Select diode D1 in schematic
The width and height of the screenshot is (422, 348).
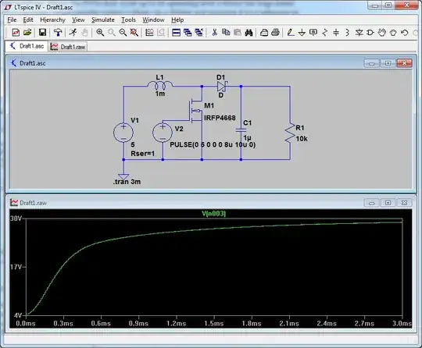point(222,87)
